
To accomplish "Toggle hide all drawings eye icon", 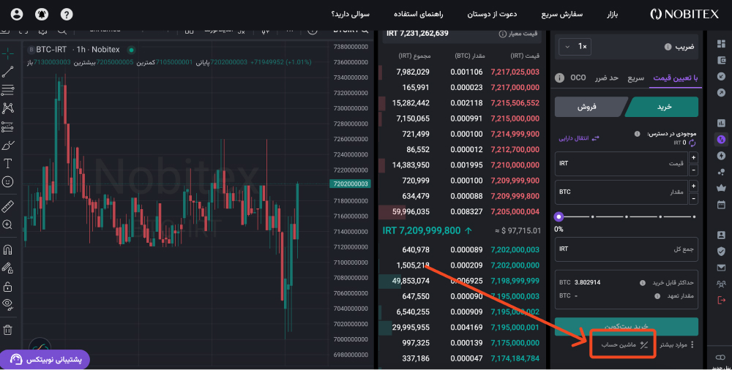I will point(7,304).
